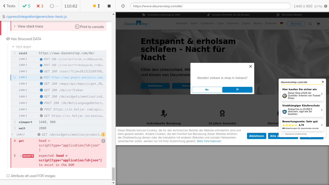
Task: Click Print to console
Action: [89, 27]
